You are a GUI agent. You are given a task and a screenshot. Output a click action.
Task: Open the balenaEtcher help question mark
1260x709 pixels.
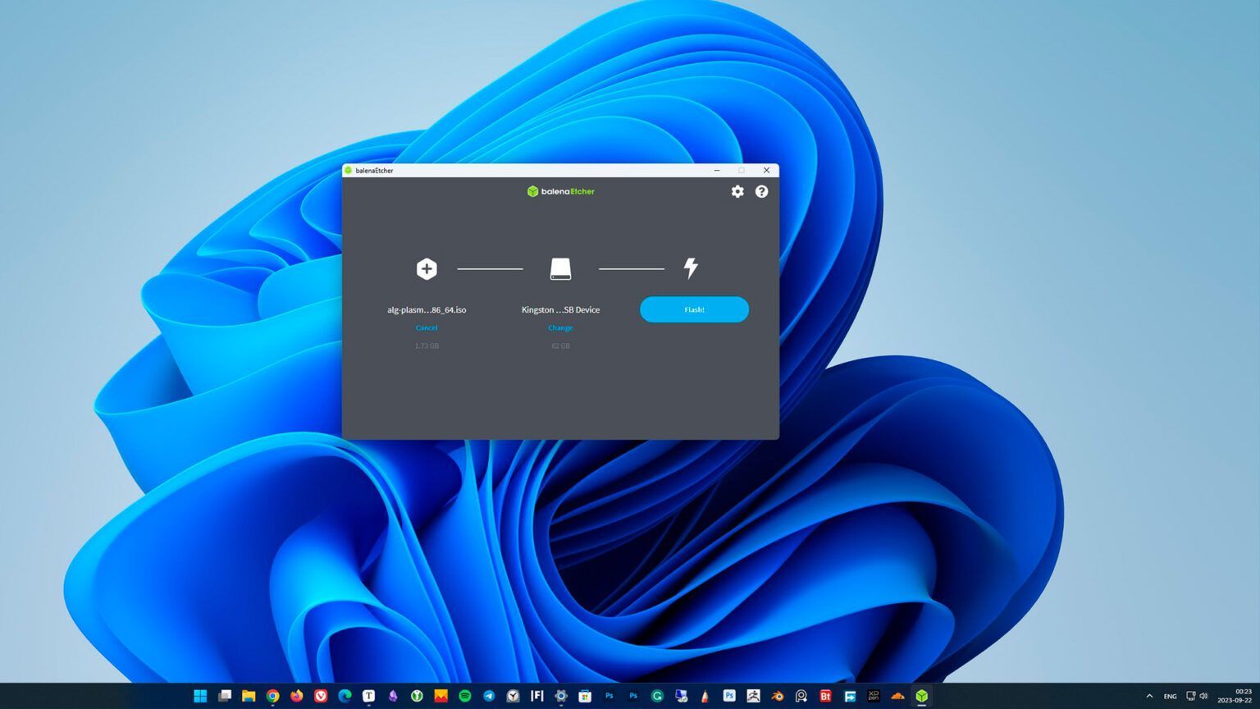761,191
